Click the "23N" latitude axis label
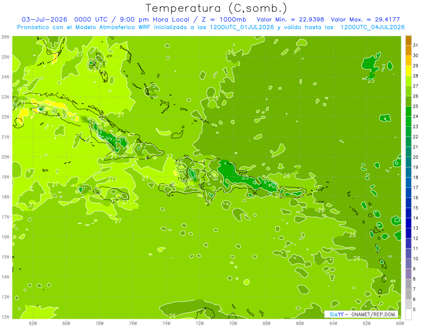The image size is (425, 328). click(x=5, y=97)
